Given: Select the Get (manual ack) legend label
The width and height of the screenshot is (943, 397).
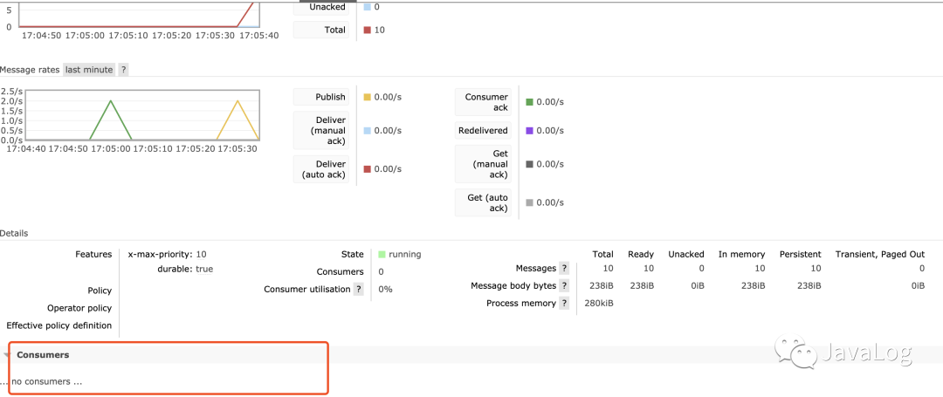Looking at the screenshot, I should point(483,164).
